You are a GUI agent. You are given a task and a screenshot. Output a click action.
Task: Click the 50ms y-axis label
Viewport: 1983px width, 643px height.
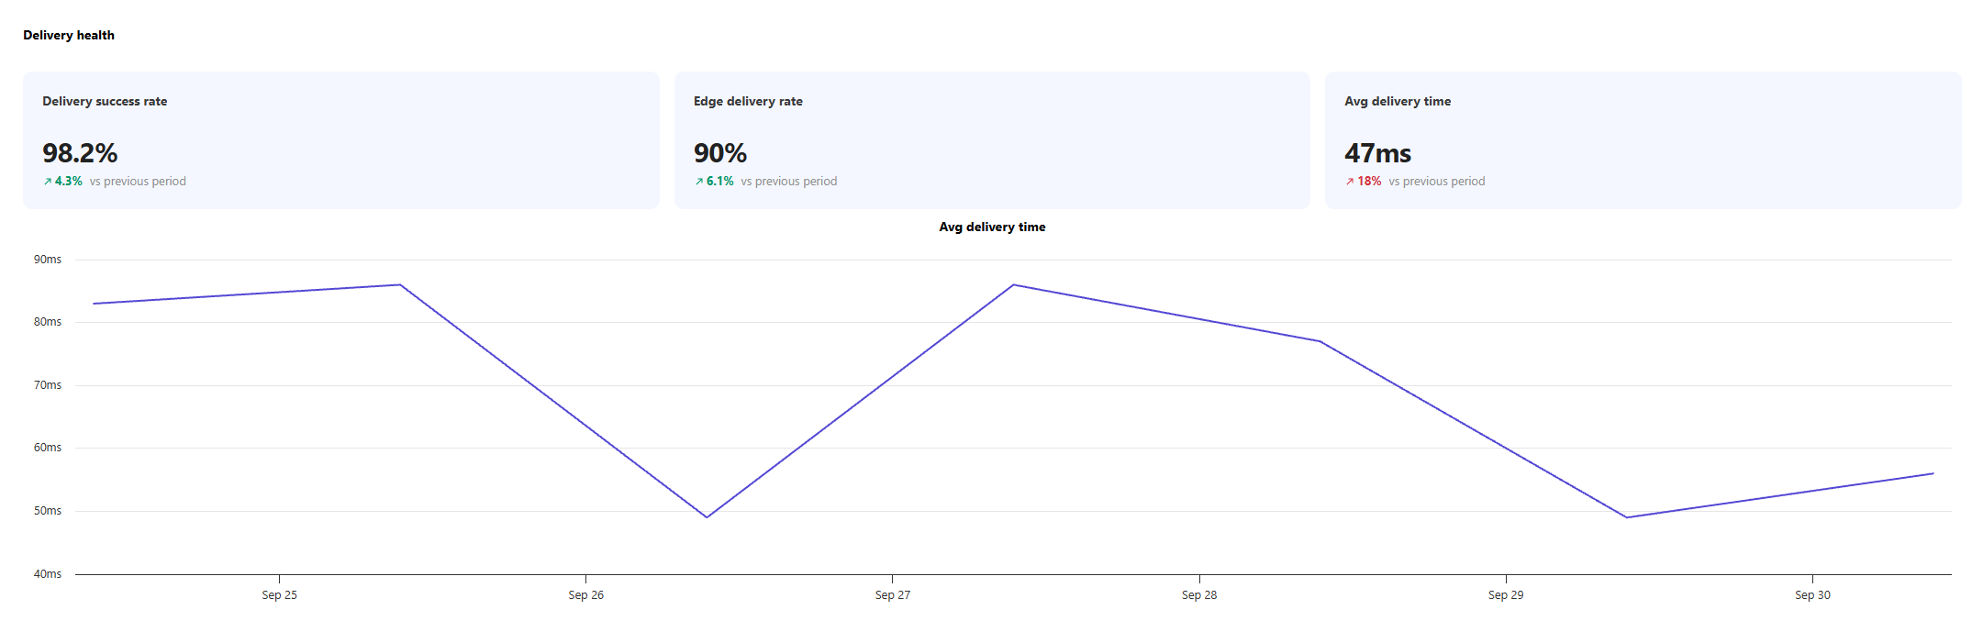[48, 511]
